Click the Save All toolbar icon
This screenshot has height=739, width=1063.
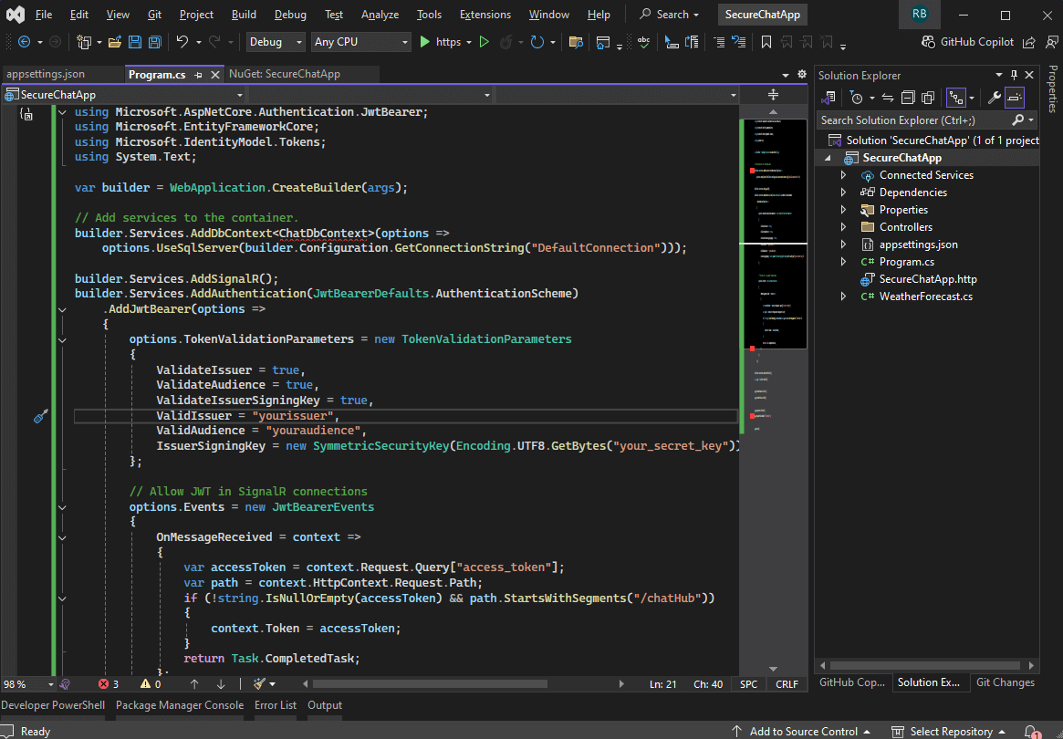tap(154, 42)
